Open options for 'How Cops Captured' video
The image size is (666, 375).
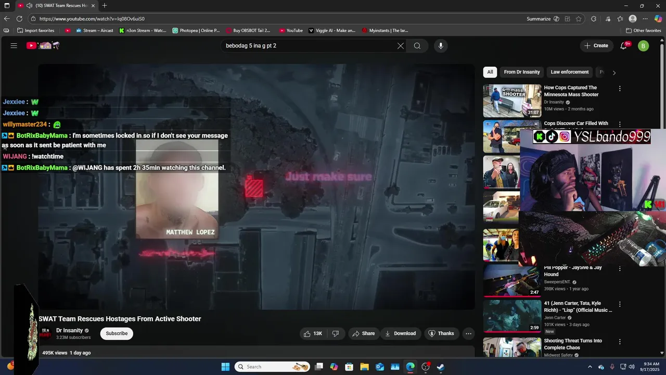[x=620, y=89]
